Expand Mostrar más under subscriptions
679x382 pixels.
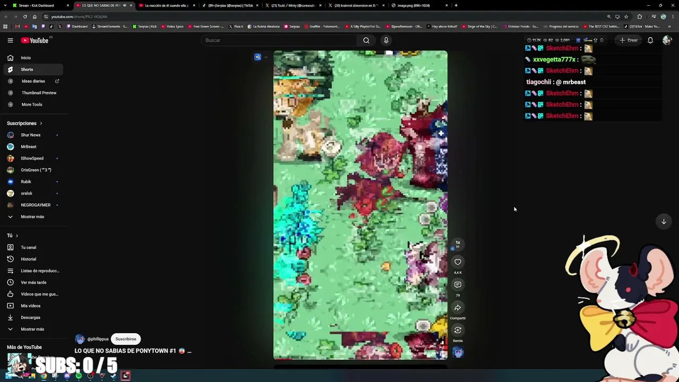click(x=31, y=217)
